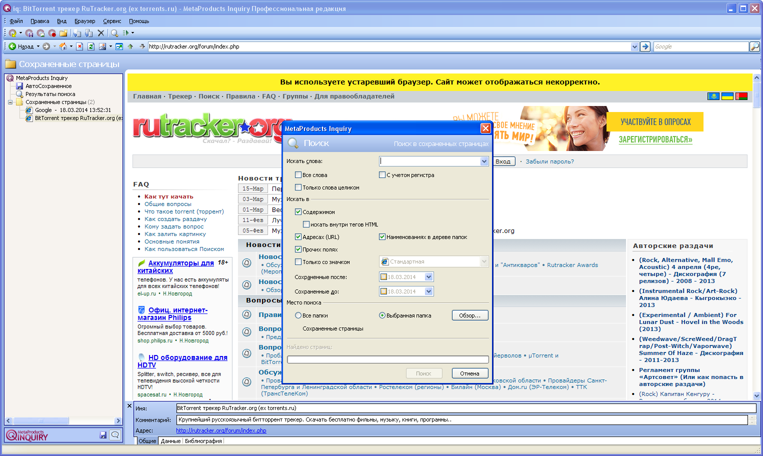763x456 pixels.
Task: Open the Вид menu
Action: [61, 21]
